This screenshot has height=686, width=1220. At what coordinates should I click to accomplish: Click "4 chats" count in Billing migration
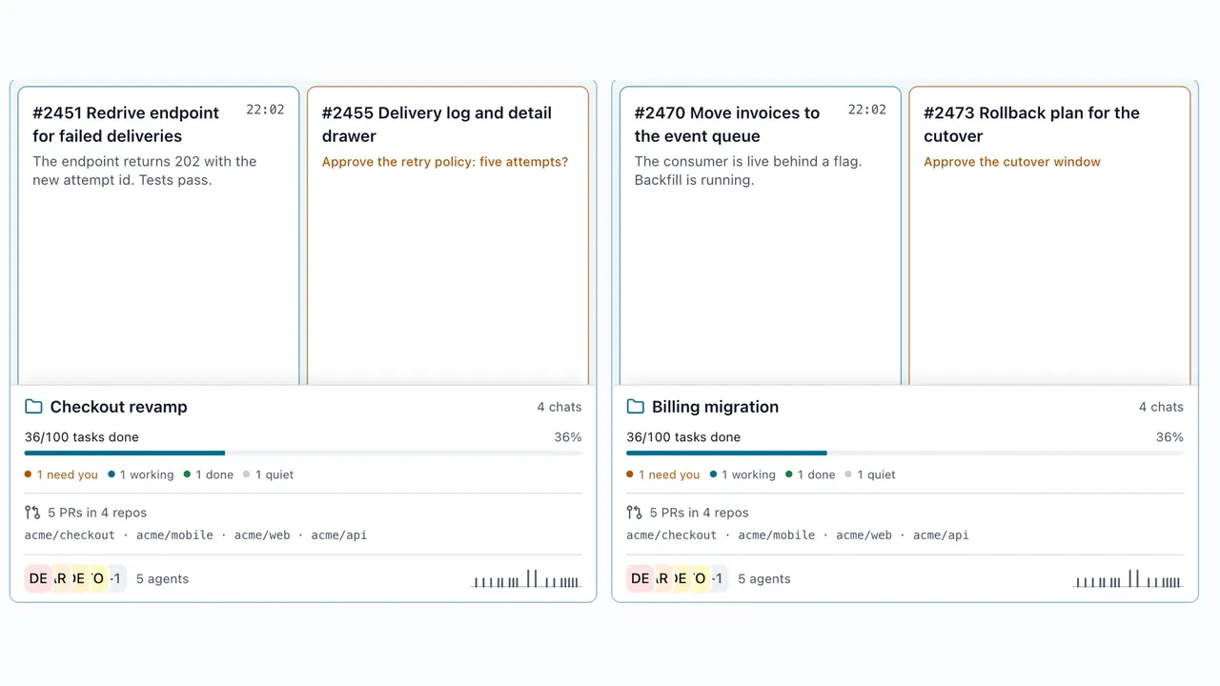coord(1161,407)
